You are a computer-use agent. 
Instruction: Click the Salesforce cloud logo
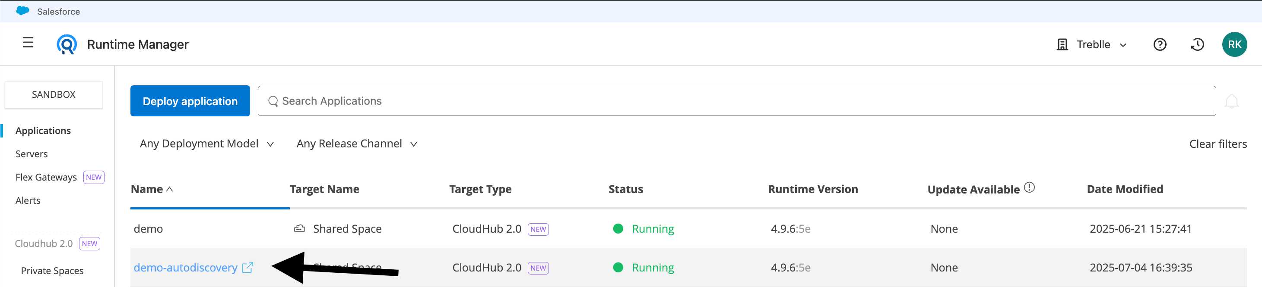22,11
